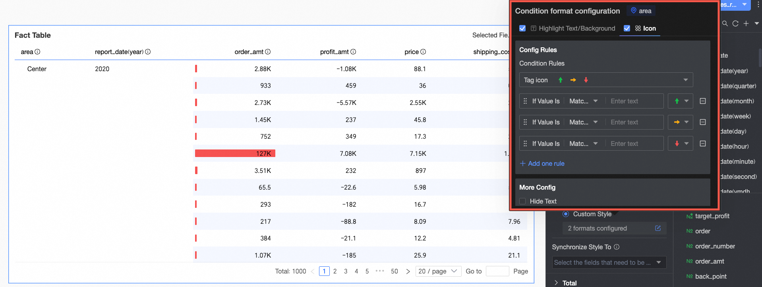Go to previous page with left chevron
The height and width of the screenshot is (287, 762).
point(312,271)
